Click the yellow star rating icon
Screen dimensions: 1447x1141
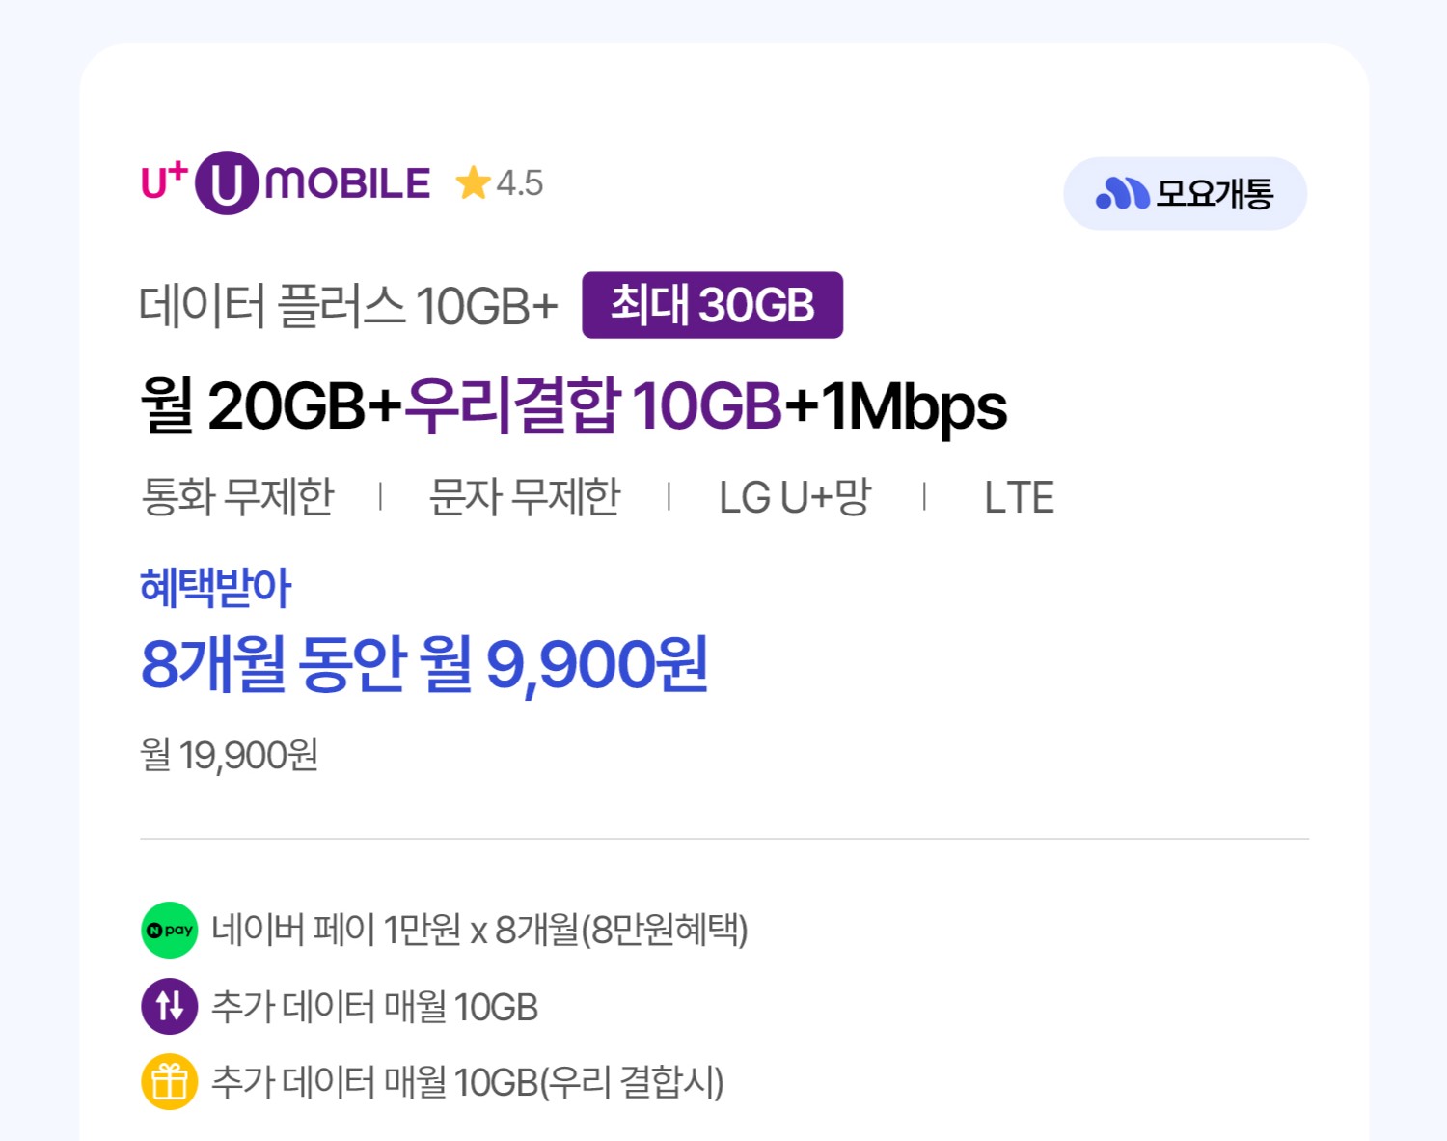click(473, 182)
